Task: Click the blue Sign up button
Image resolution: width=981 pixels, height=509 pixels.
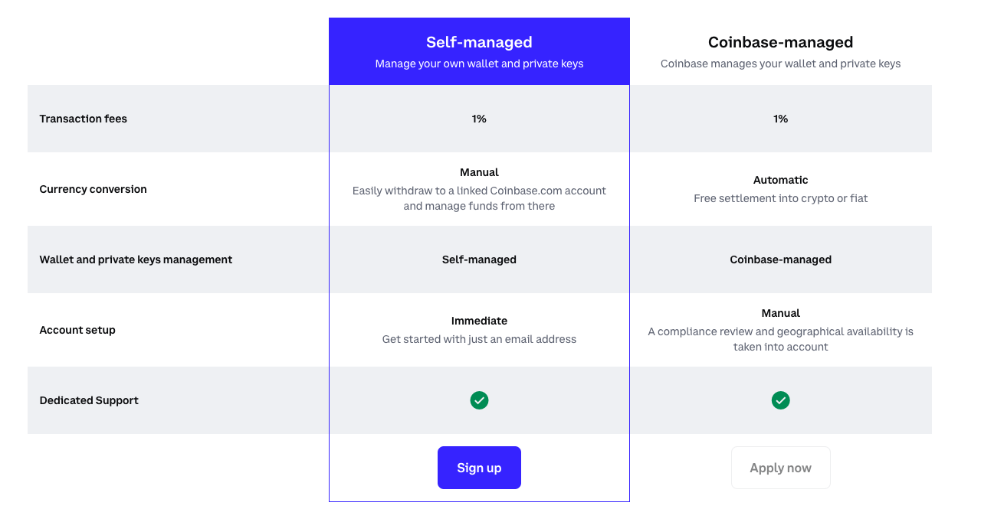Action: [x=479, y=468]
